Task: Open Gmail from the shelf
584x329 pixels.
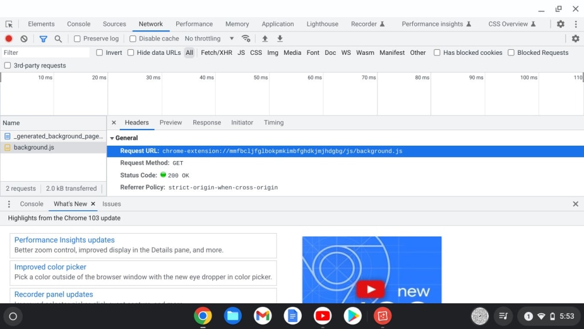Action: pyautogui.click(x=262, y=316)
